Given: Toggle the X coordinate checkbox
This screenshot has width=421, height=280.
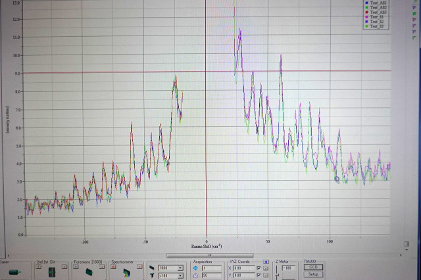Looking at the screenshot, I should click(259, 268).
